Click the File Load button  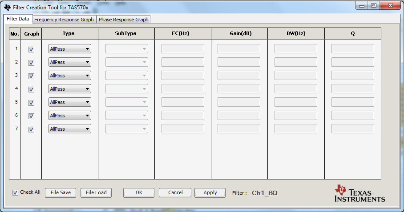pos(96,193)
